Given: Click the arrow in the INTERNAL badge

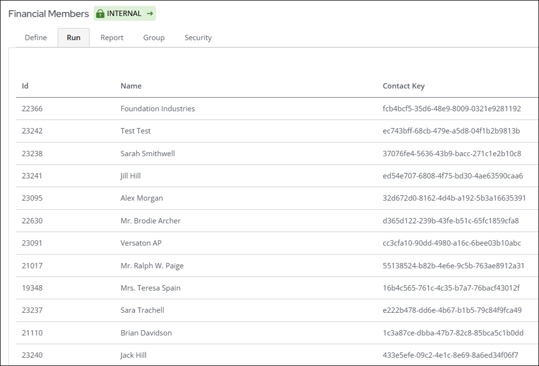Looking at the screenshot, I should click(150, 14).
